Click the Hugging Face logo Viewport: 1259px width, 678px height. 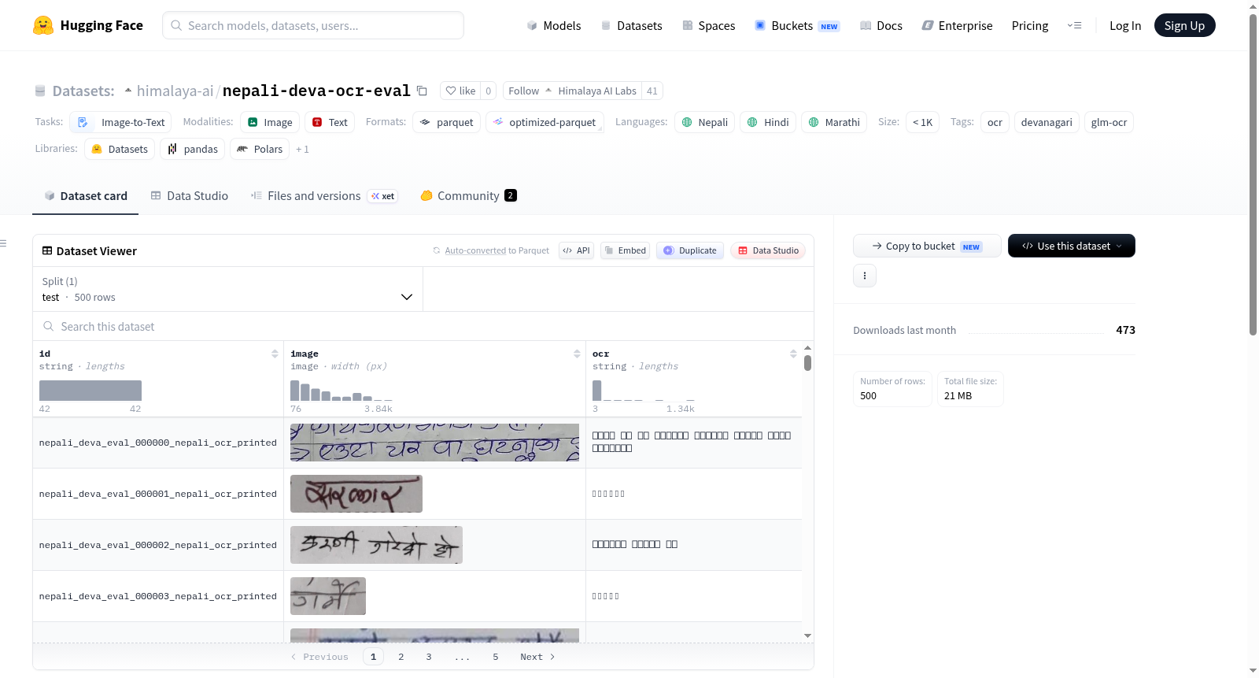pos(87,25)
